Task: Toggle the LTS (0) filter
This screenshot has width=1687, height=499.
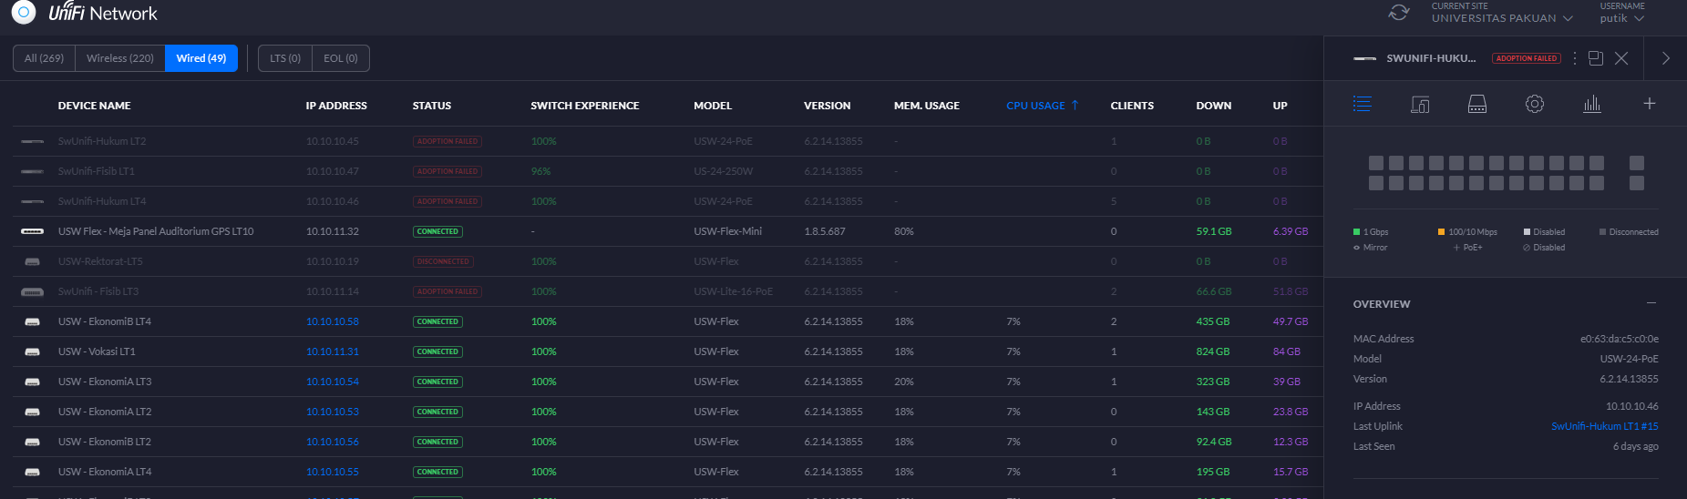Action: coord(284,58)
